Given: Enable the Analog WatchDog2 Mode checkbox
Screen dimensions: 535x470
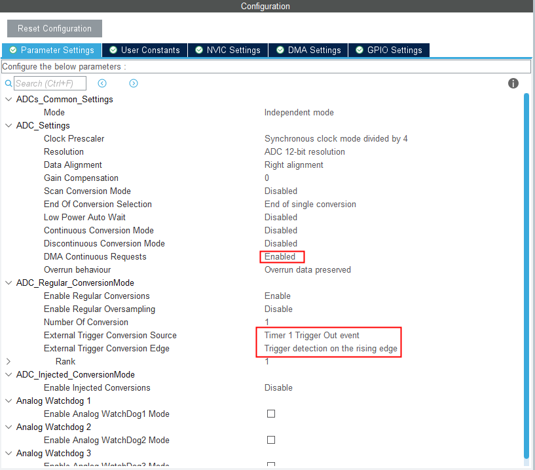Looking at the screenshot, I should click(271, 440).
